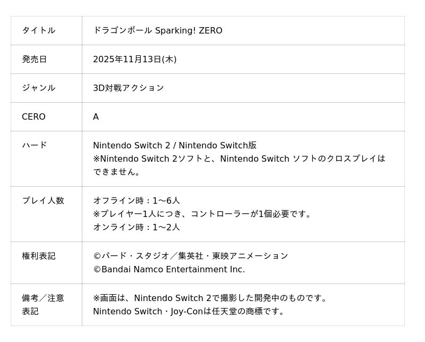Click the ジャンル label cell

coord(39,88)
